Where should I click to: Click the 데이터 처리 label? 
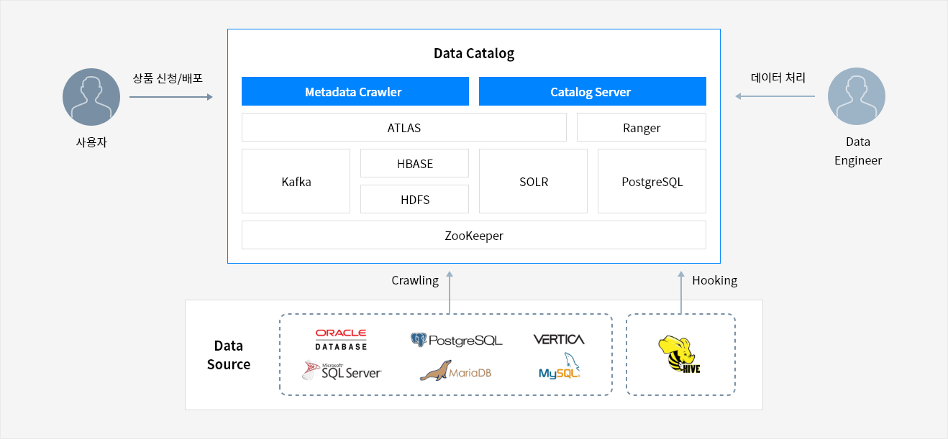(x=778, y=78)
